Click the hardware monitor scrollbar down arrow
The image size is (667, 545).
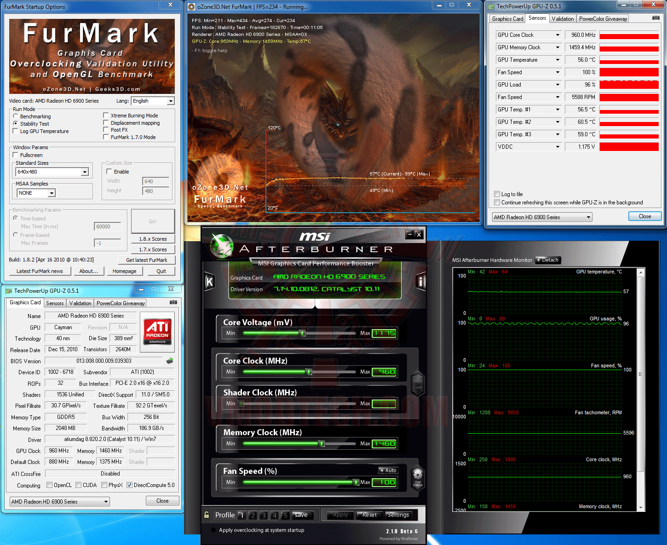641,507
